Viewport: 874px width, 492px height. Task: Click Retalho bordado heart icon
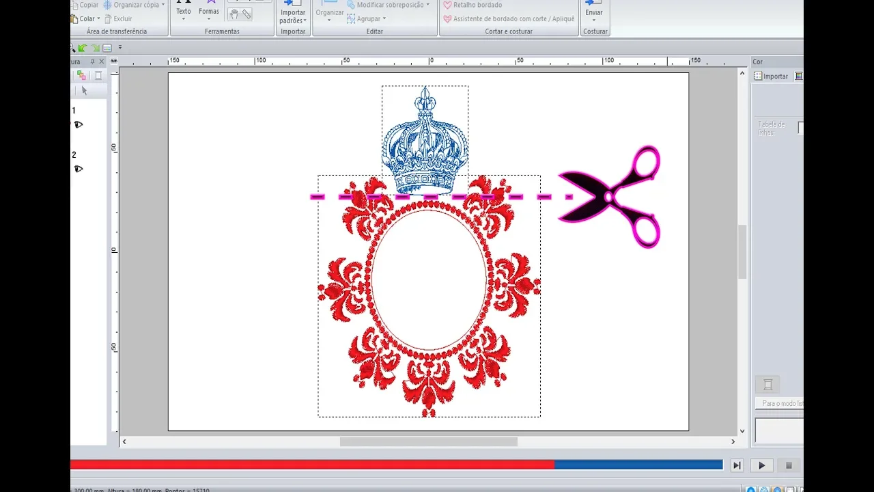(447, 5)
